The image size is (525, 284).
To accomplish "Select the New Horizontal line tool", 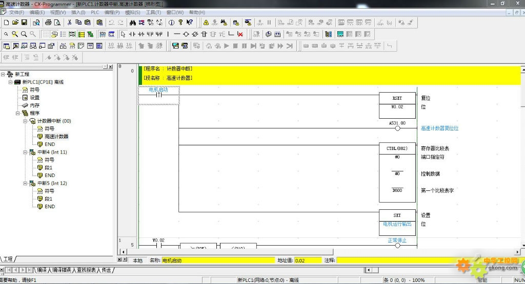I will tap(177, 34).
